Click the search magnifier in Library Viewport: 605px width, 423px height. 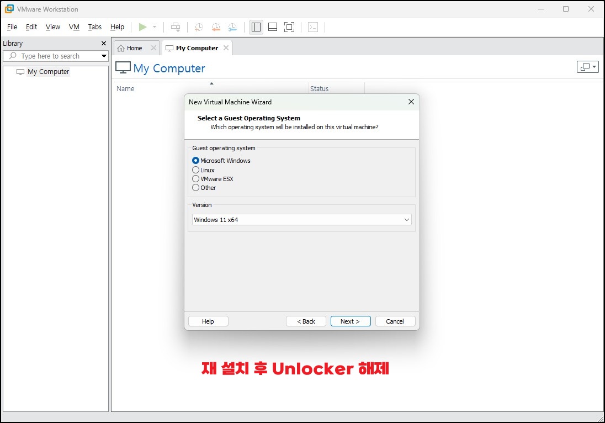(x=13, y=56)
